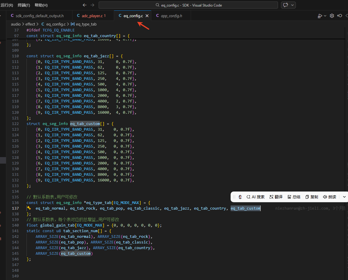Go forward with the right navigation arrow
Viewport: 348px width, 280px height.
coord(92,5)
